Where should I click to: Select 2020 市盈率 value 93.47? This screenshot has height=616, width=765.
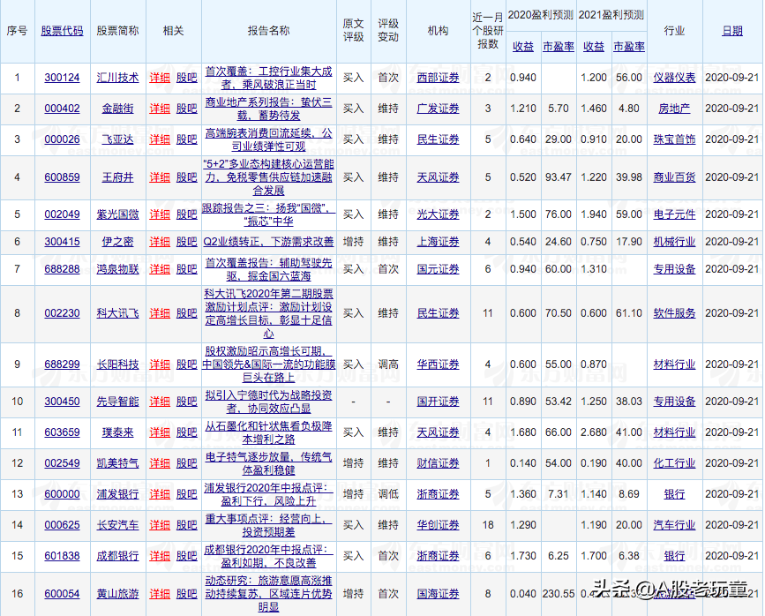[559, 177]
